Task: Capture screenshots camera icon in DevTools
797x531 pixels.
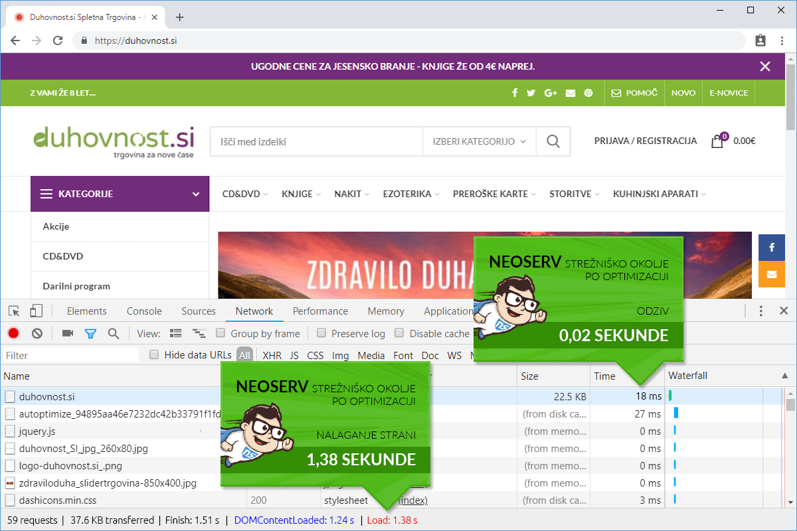Action: [67, 333]
